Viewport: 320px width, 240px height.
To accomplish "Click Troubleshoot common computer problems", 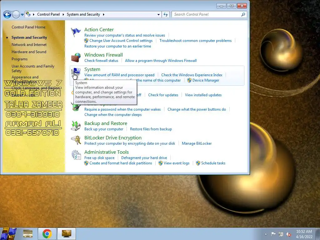I will coord(196,41).
